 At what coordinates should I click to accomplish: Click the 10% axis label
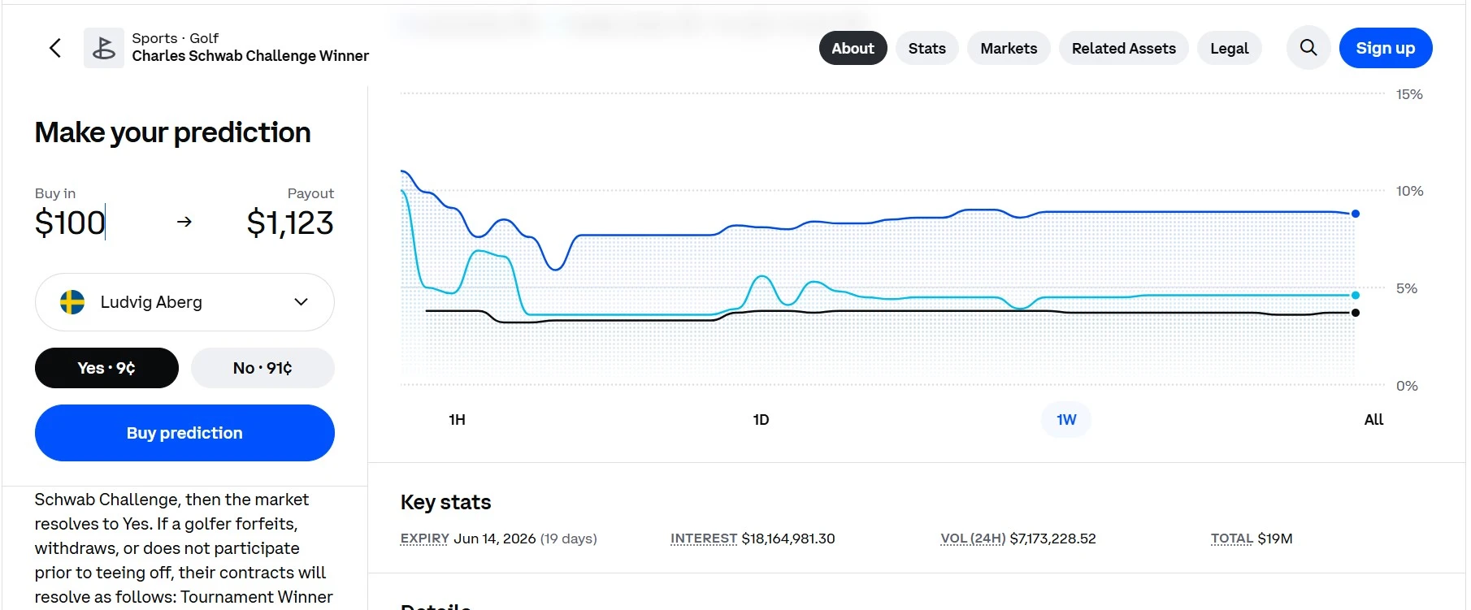click(1409, 191)
